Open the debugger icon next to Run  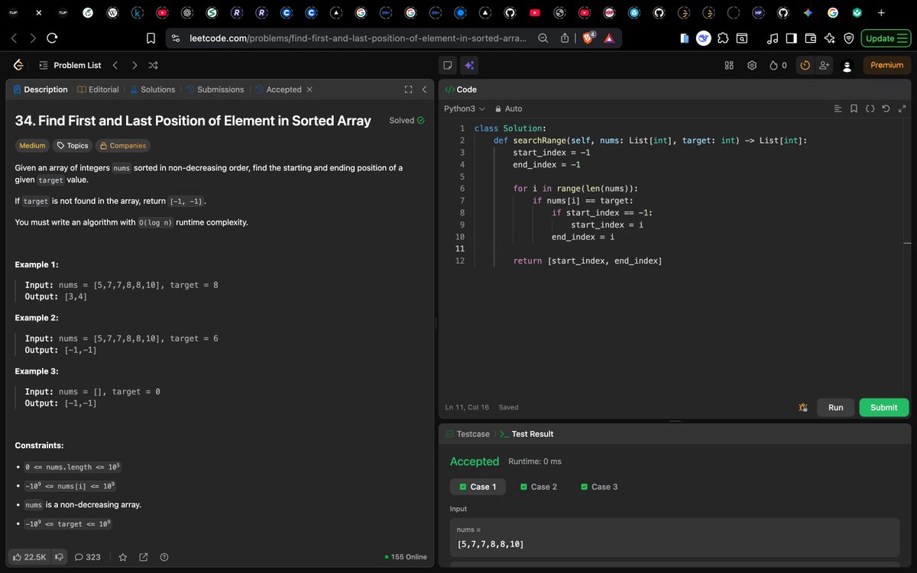pyautogui.click(x=803, y=407)
